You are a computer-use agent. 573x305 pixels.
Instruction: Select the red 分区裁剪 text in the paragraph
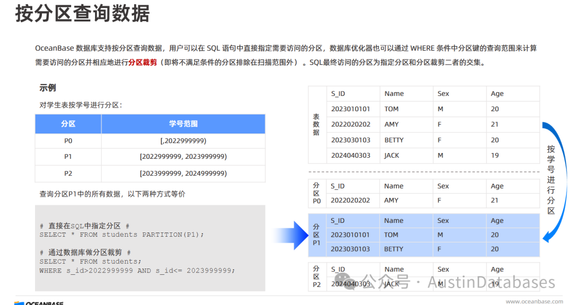pos(143,62)
